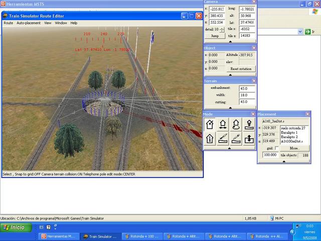Select the move-object mode icon with horizontal arrows
321x241 pixels.
coord(223,125)
